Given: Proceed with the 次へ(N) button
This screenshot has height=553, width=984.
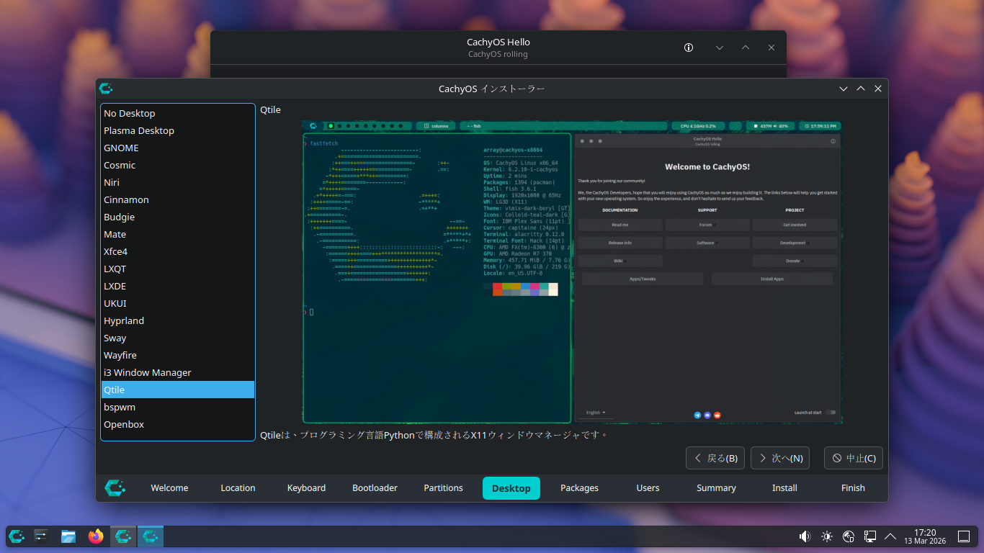Looking at the screenshot, I should click(780, 458).
